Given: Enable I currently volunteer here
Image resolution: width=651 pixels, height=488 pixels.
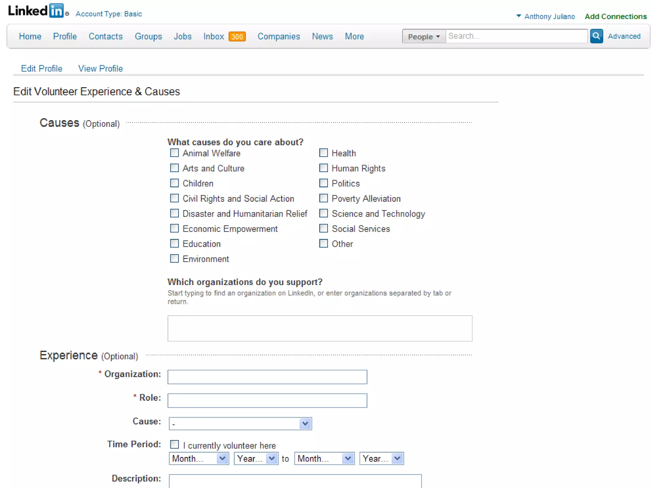Looking at the screenshot, I should coord(174,444).
